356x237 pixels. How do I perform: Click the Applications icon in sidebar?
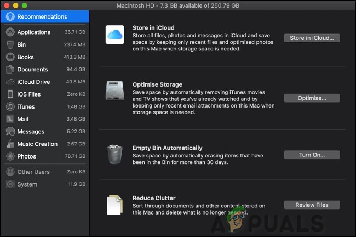coord(10,32)
